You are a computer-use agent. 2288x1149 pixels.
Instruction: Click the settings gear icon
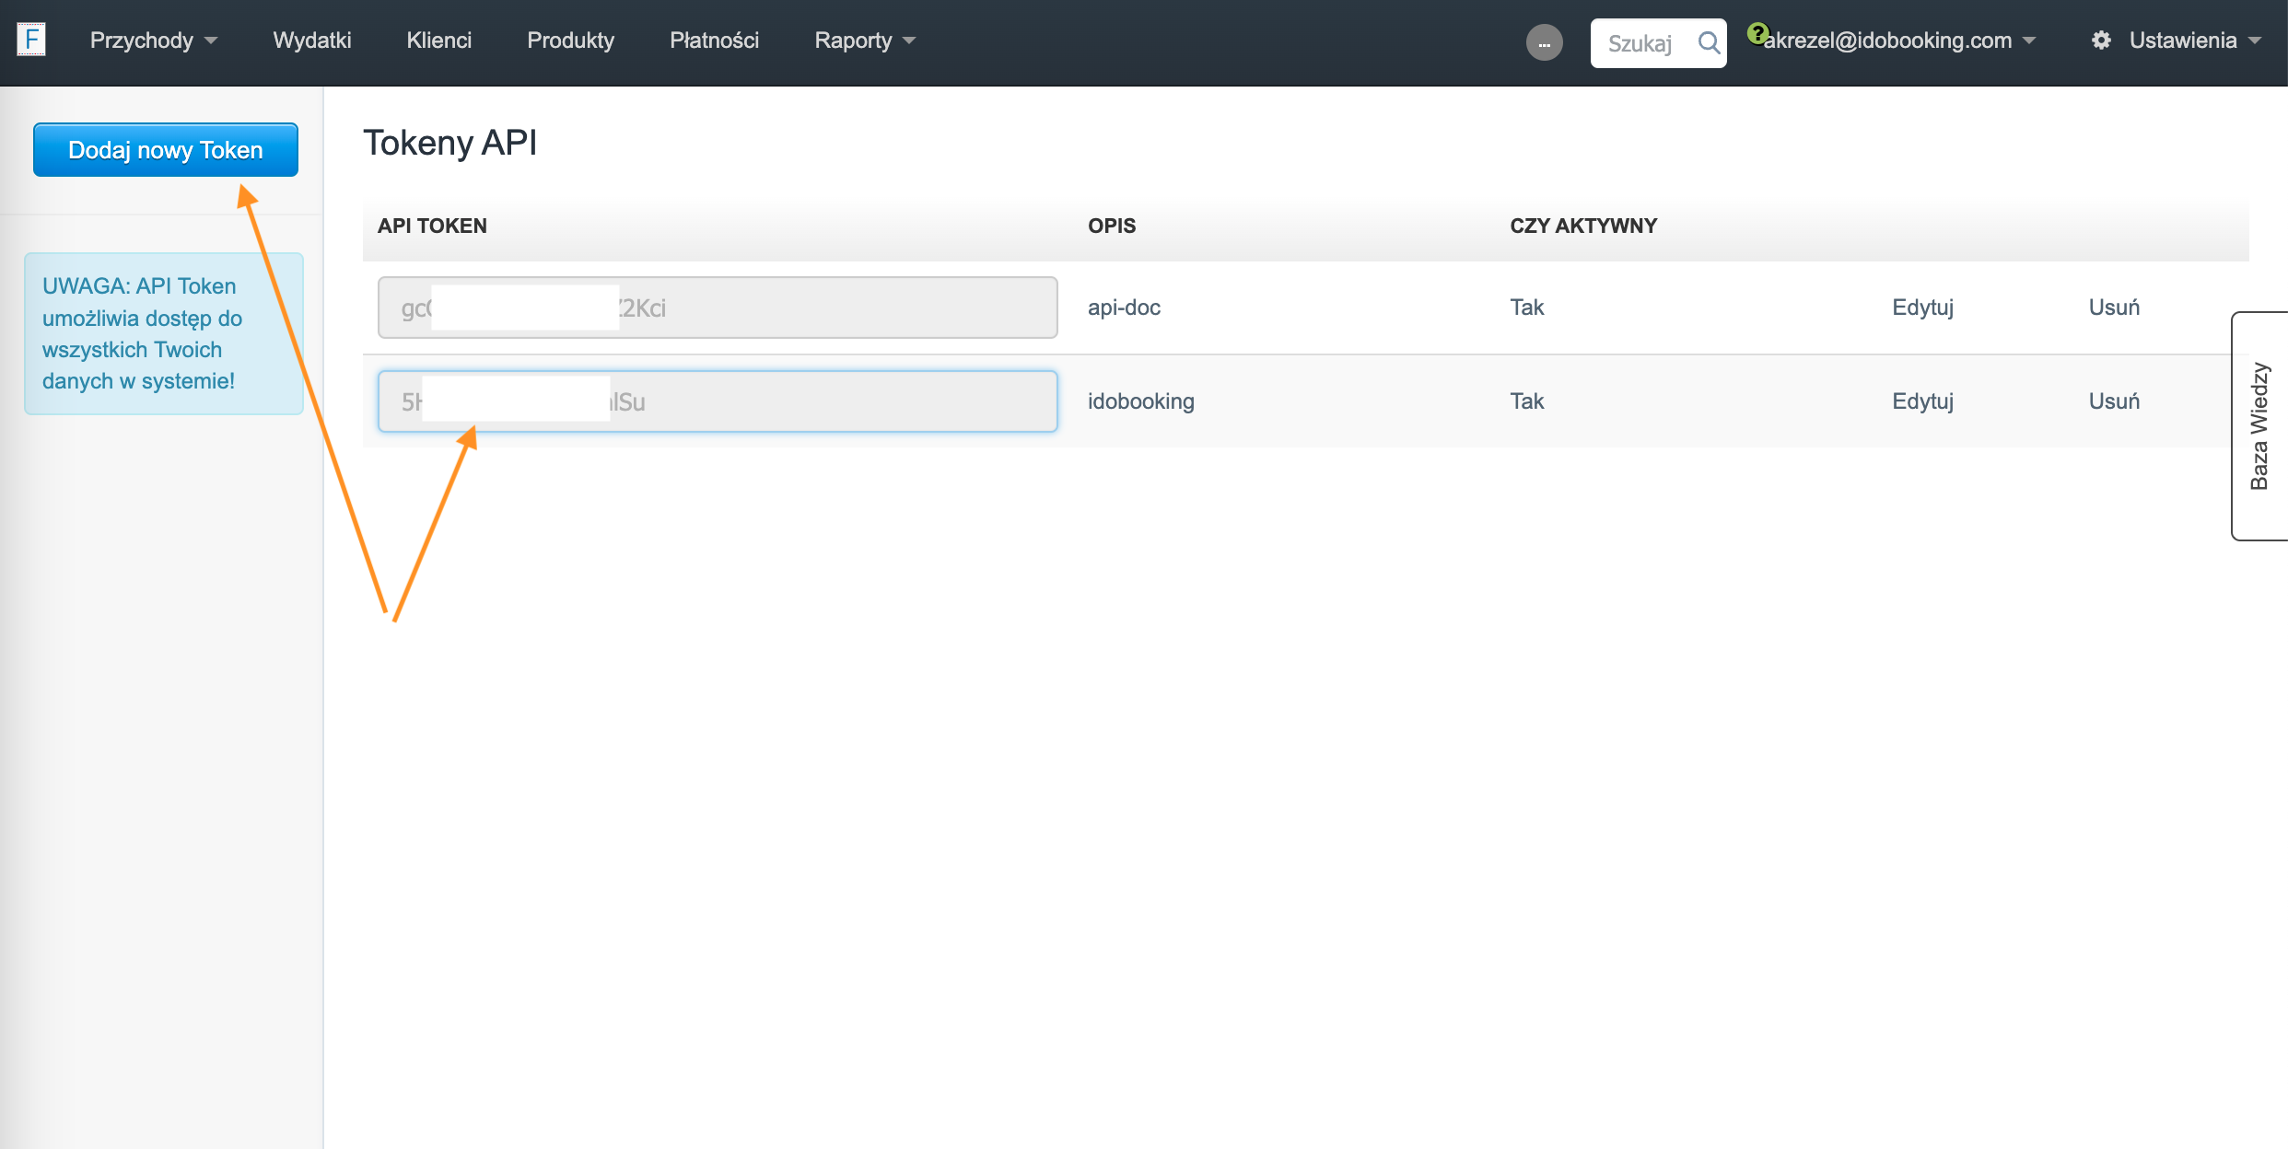[2100, 41]
